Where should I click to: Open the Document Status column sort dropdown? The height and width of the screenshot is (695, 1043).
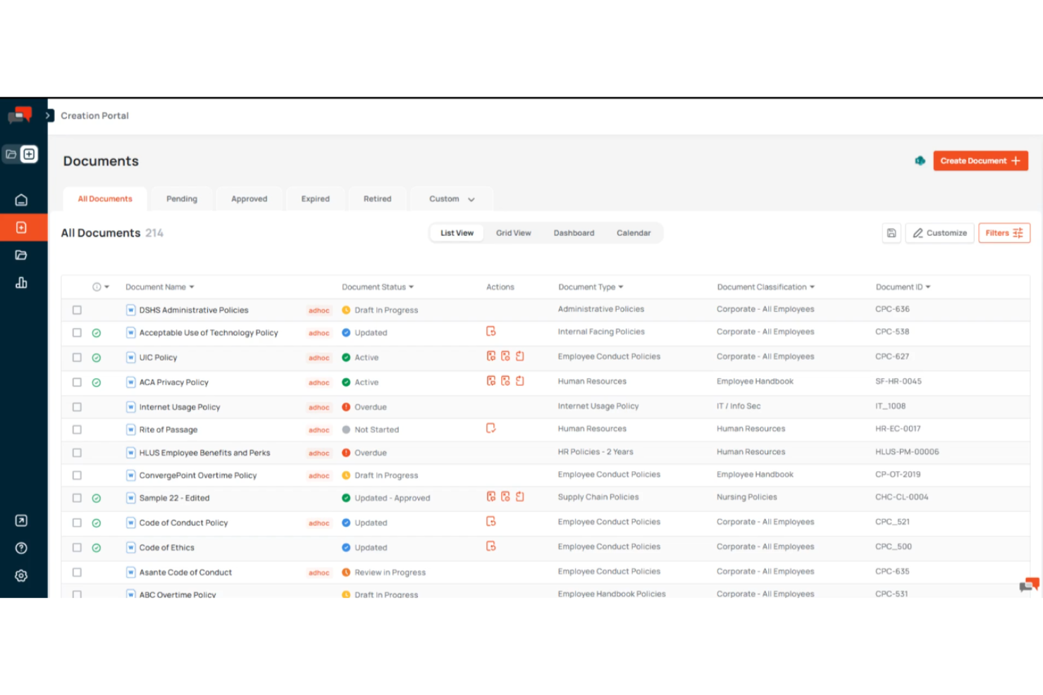coord(412,287)
